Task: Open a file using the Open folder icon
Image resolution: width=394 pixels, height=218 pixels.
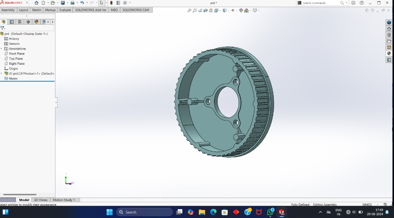Action: 53,3
